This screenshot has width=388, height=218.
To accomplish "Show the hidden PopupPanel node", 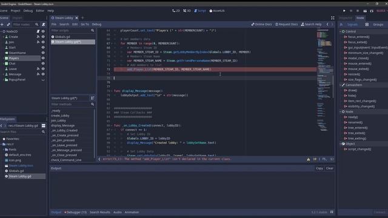I will [43, 80].
